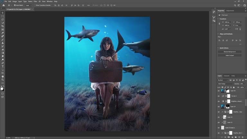The height and width of the screenshot is (139, 247).
Task: Switch to the Paths tab
Action: tap(233, 76)
